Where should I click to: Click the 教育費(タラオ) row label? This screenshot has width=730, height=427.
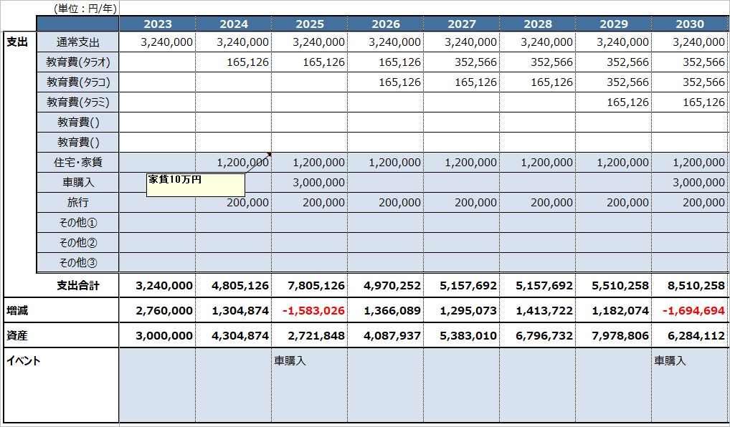tap(78, 62)
